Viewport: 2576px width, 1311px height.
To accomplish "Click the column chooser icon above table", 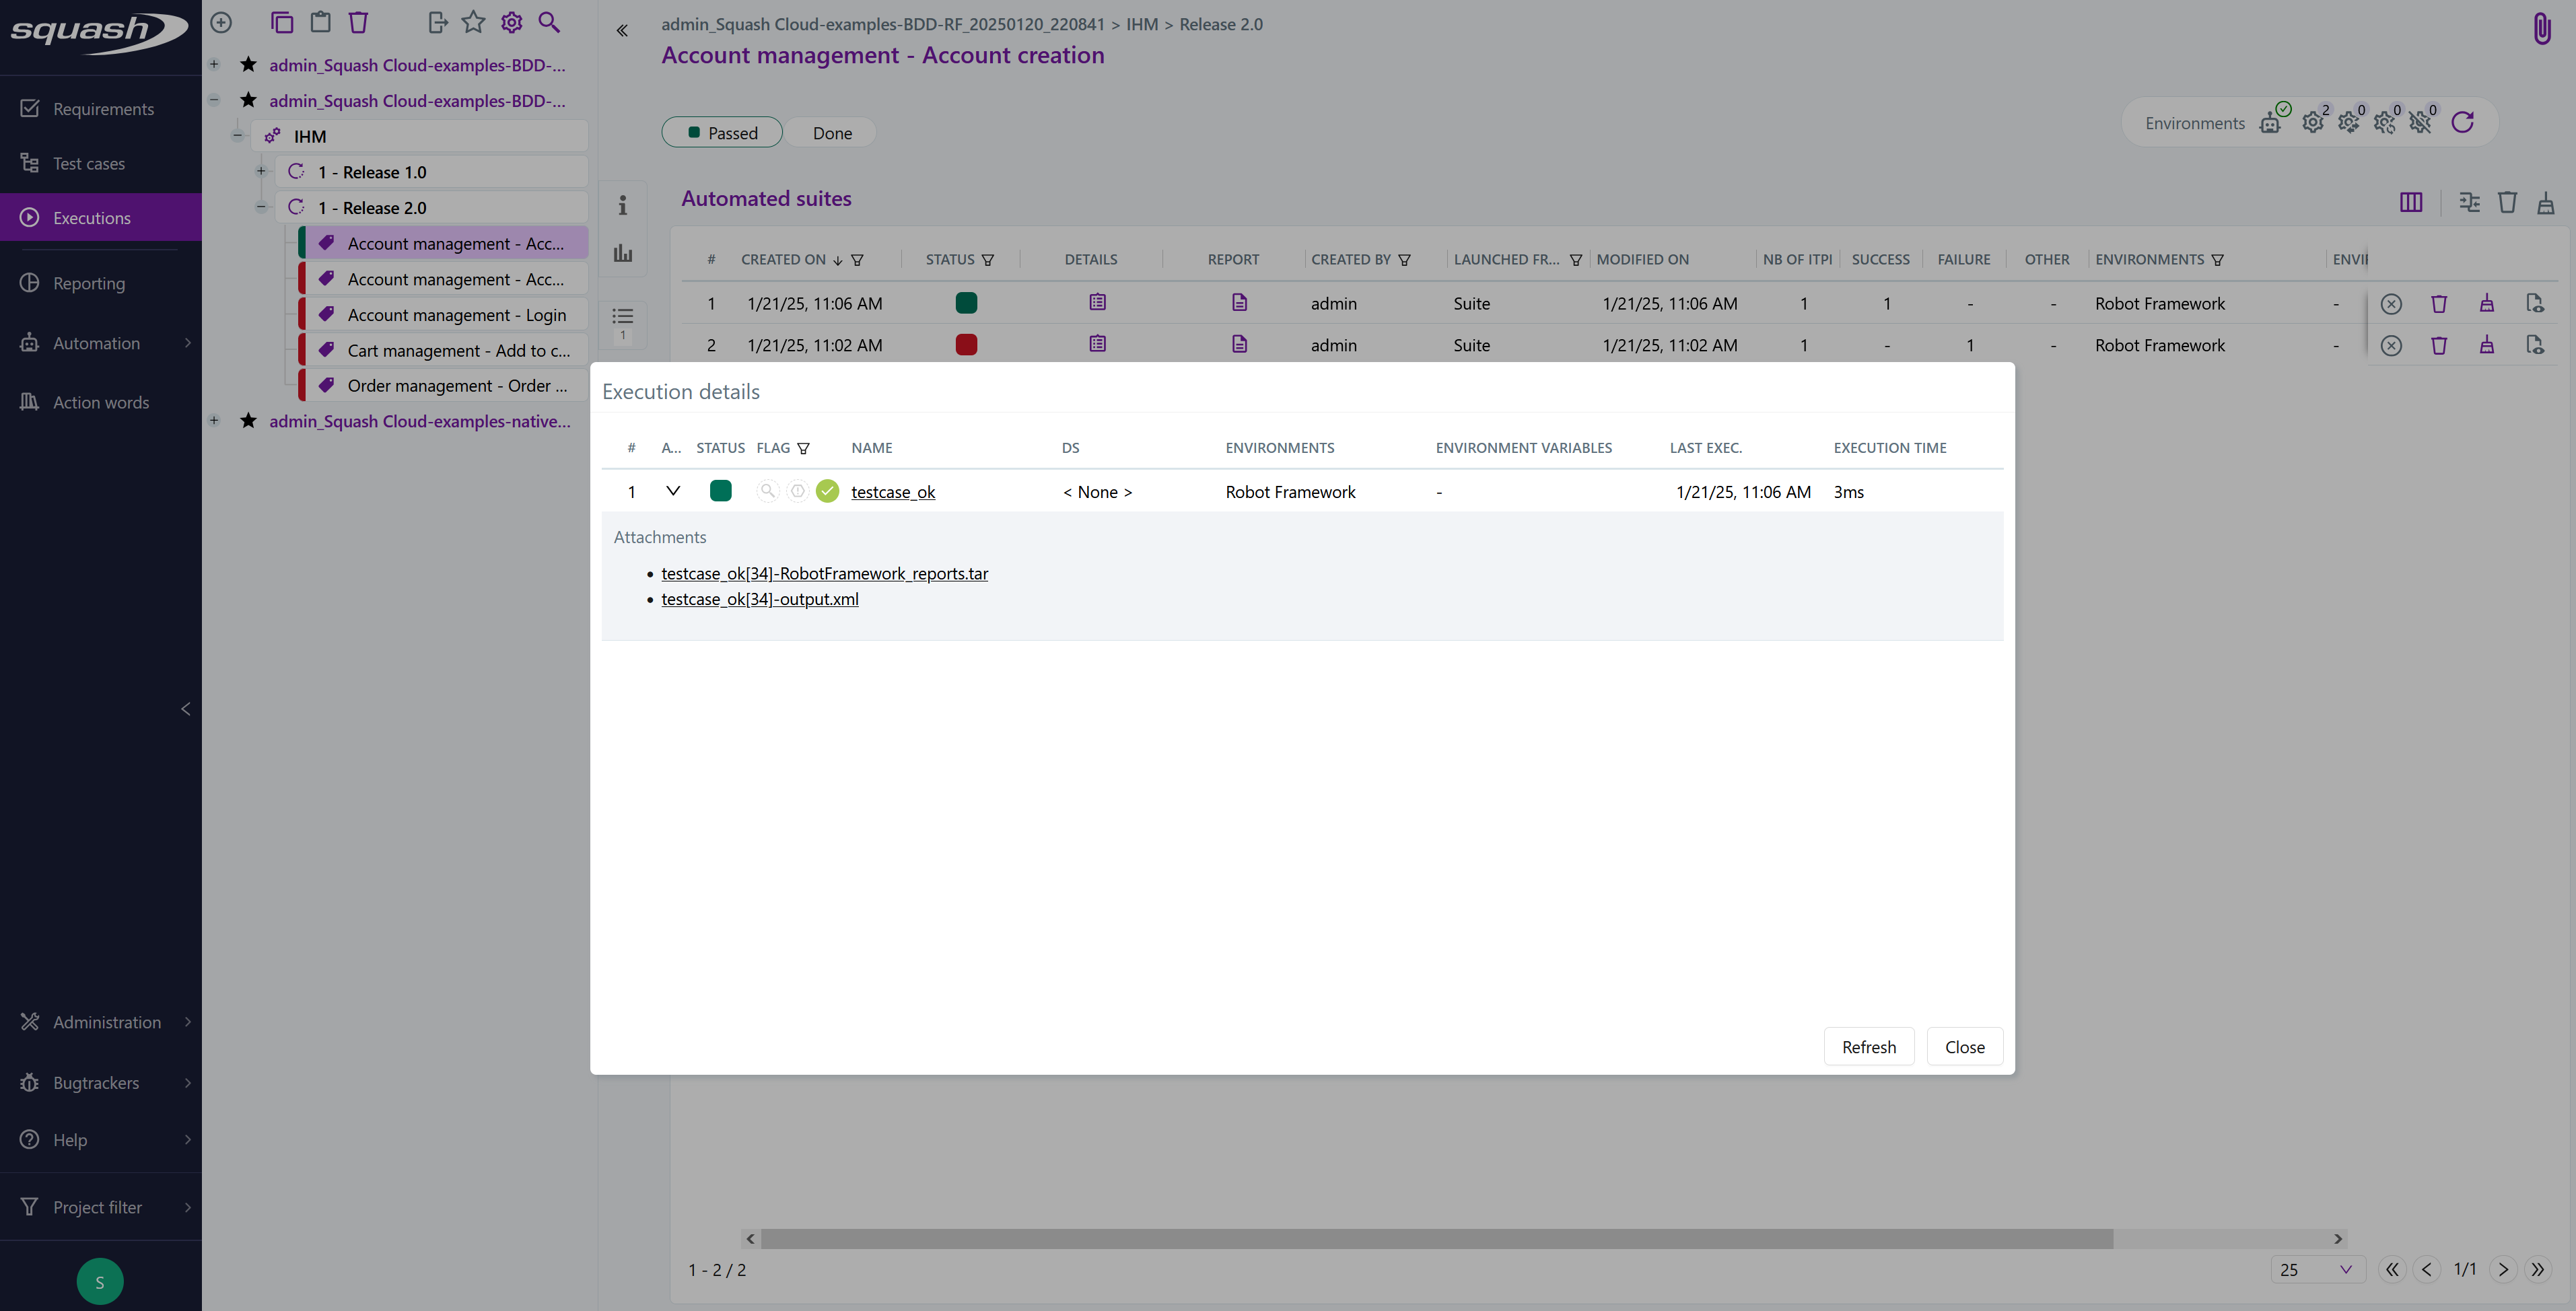I will point(2411,202).
